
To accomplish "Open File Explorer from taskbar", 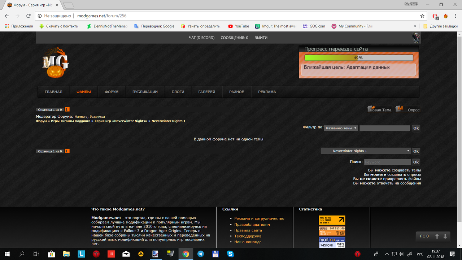I will click(66, 254).
